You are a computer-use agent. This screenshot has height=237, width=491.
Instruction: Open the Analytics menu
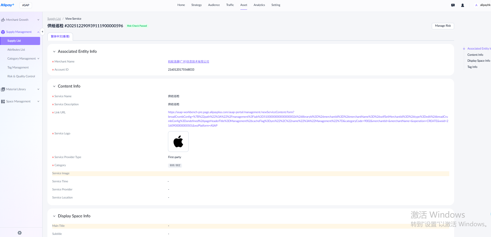(x=259, y=5)
